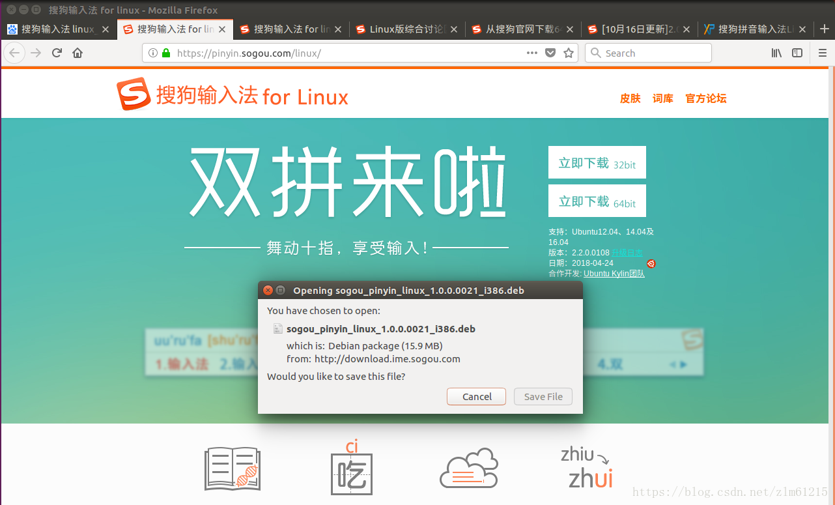The width and height of the screenshot is (835, 505).
Task: Click Save File in download dialog
Action: 543,396
